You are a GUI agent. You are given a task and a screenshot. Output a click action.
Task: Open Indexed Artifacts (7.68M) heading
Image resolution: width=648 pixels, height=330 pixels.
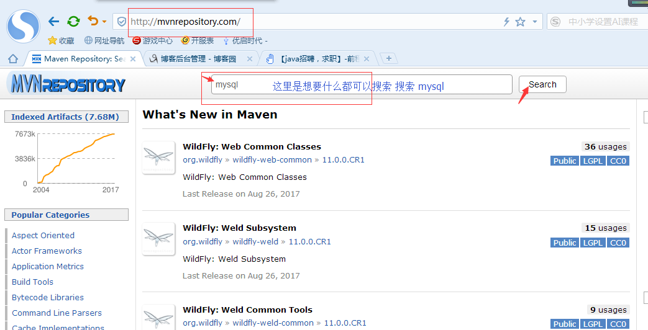[x=65, y=117]
